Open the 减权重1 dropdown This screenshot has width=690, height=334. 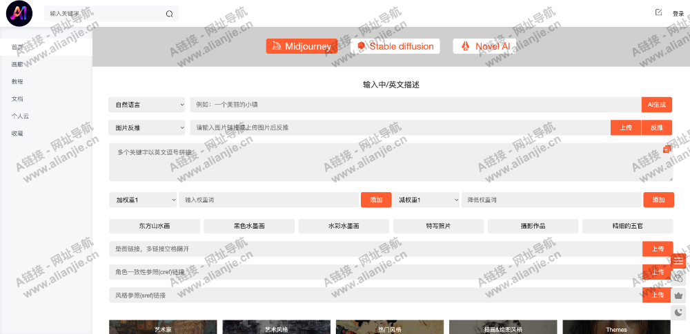coord(426,200)
